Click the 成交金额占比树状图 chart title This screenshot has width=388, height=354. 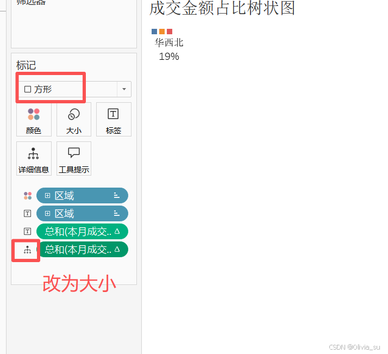point(222,8)
